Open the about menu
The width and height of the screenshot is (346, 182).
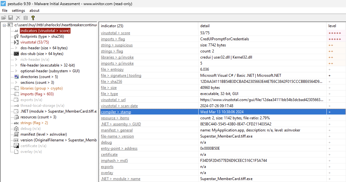point(34,11)
